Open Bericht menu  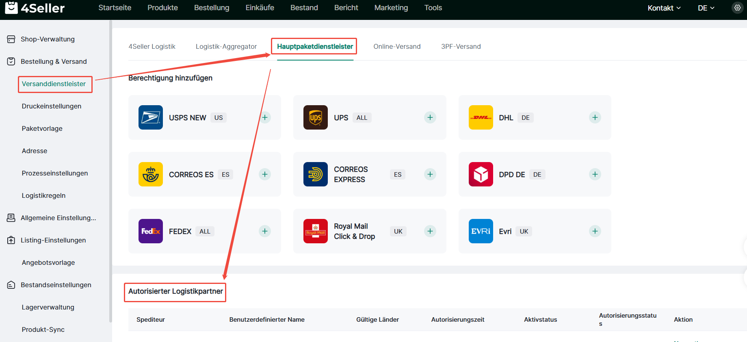coord(346,8)
